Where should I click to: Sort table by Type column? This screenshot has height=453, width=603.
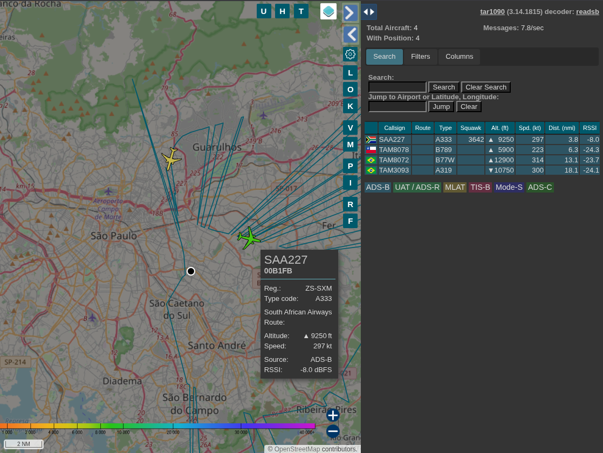[x=446, y=128]
